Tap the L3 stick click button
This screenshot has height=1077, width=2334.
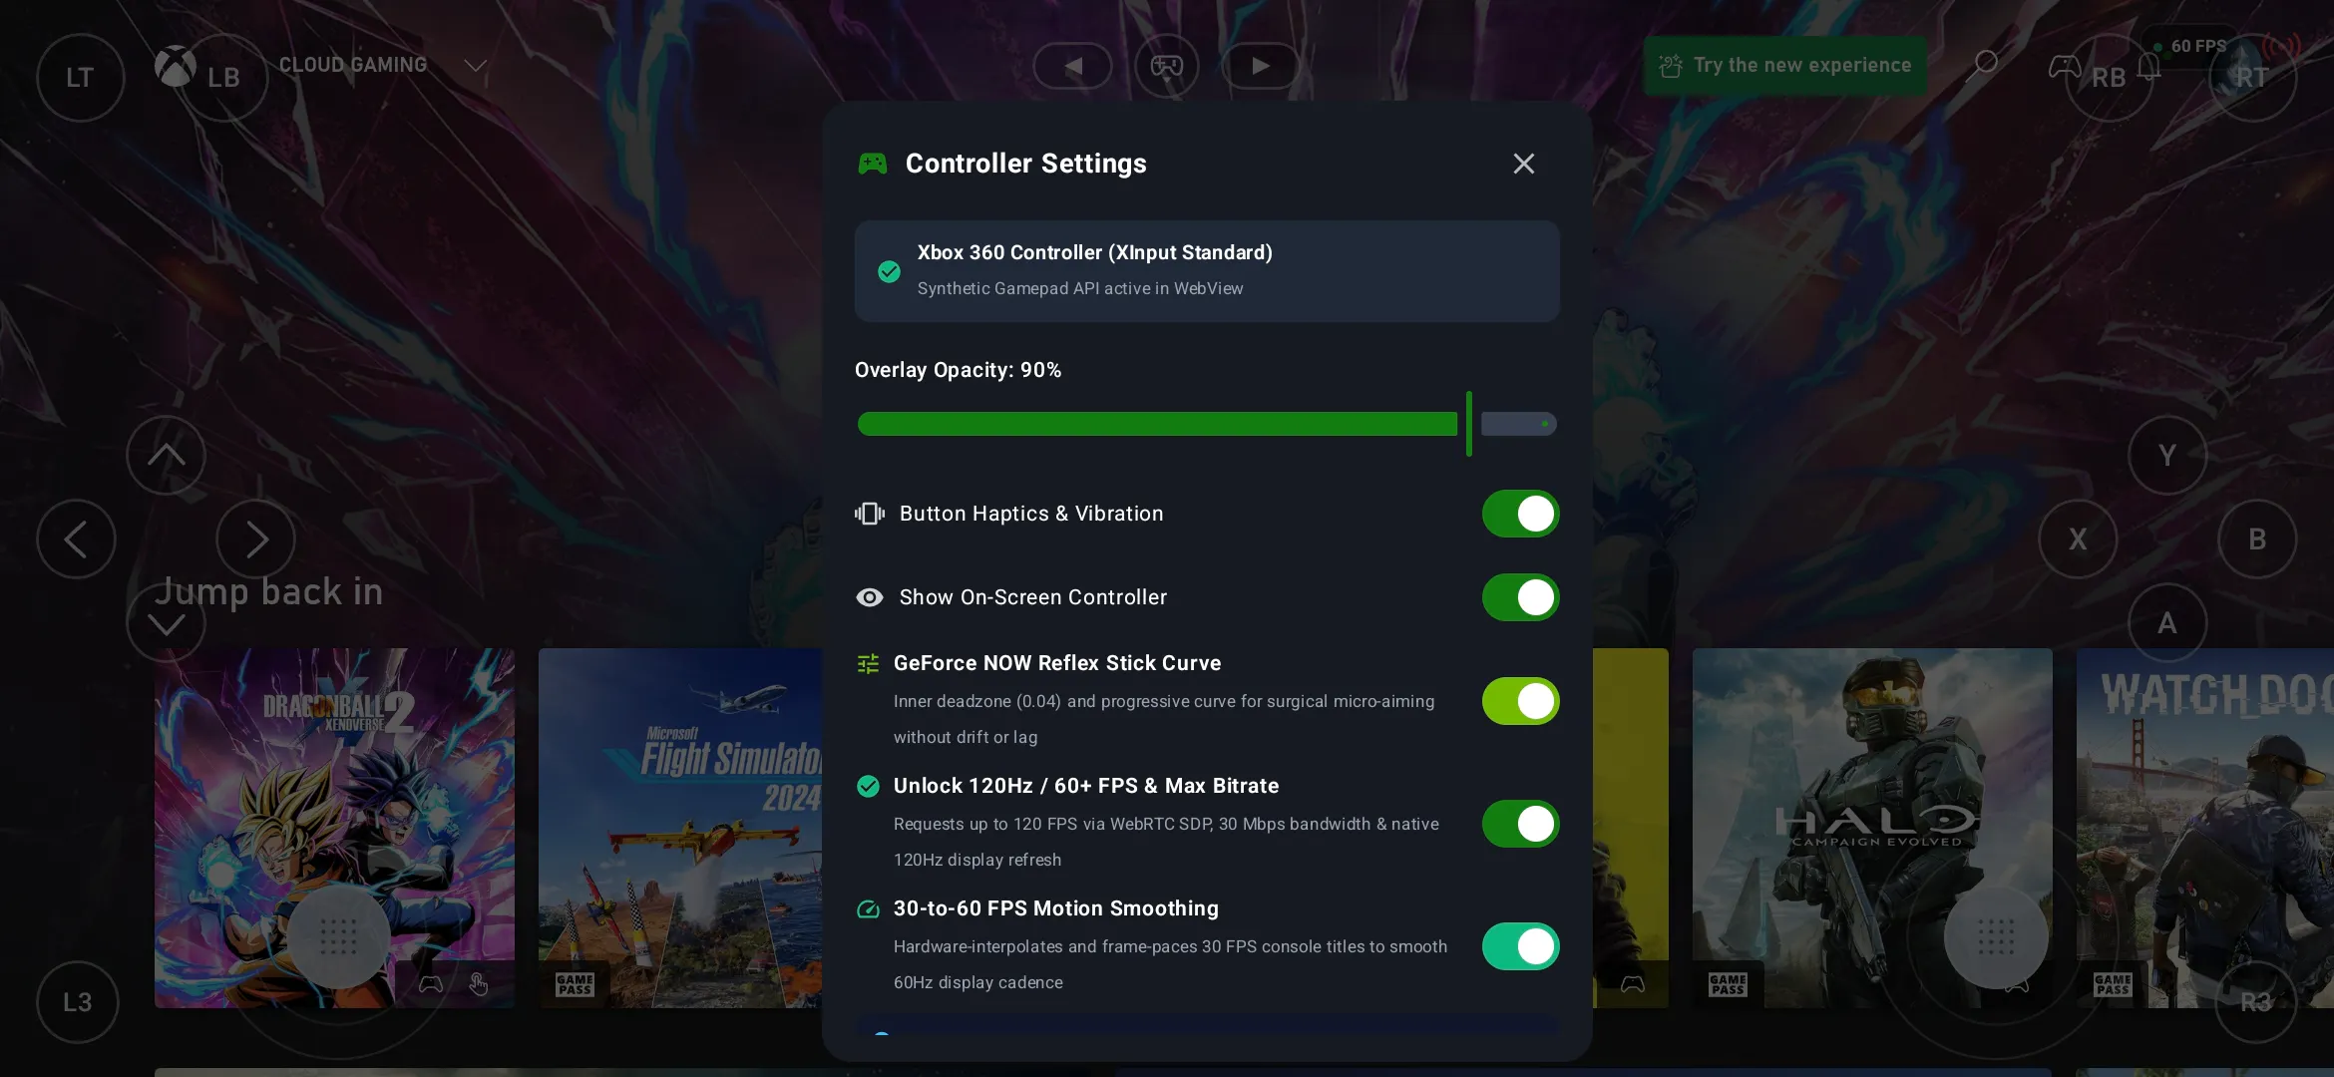click(x=78, y=1002)
